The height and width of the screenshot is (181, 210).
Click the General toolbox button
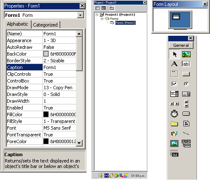pyautogui.click(x=181, y=45)
